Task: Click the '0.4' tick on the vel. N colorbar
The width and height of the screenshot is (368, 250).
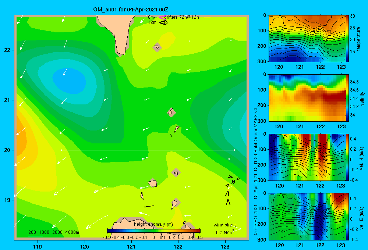Action: 353,139
